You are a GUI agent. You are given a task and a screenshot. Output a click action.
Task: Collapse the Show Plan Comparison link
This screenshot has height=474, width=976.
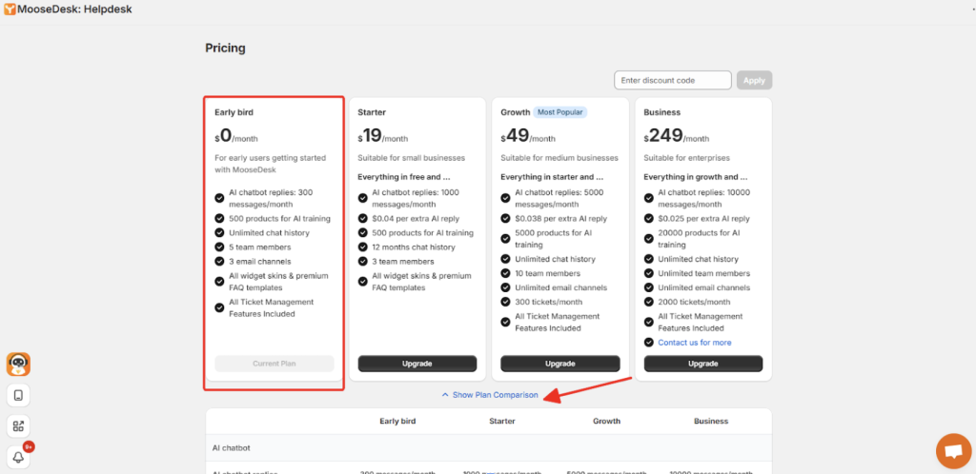495,395
